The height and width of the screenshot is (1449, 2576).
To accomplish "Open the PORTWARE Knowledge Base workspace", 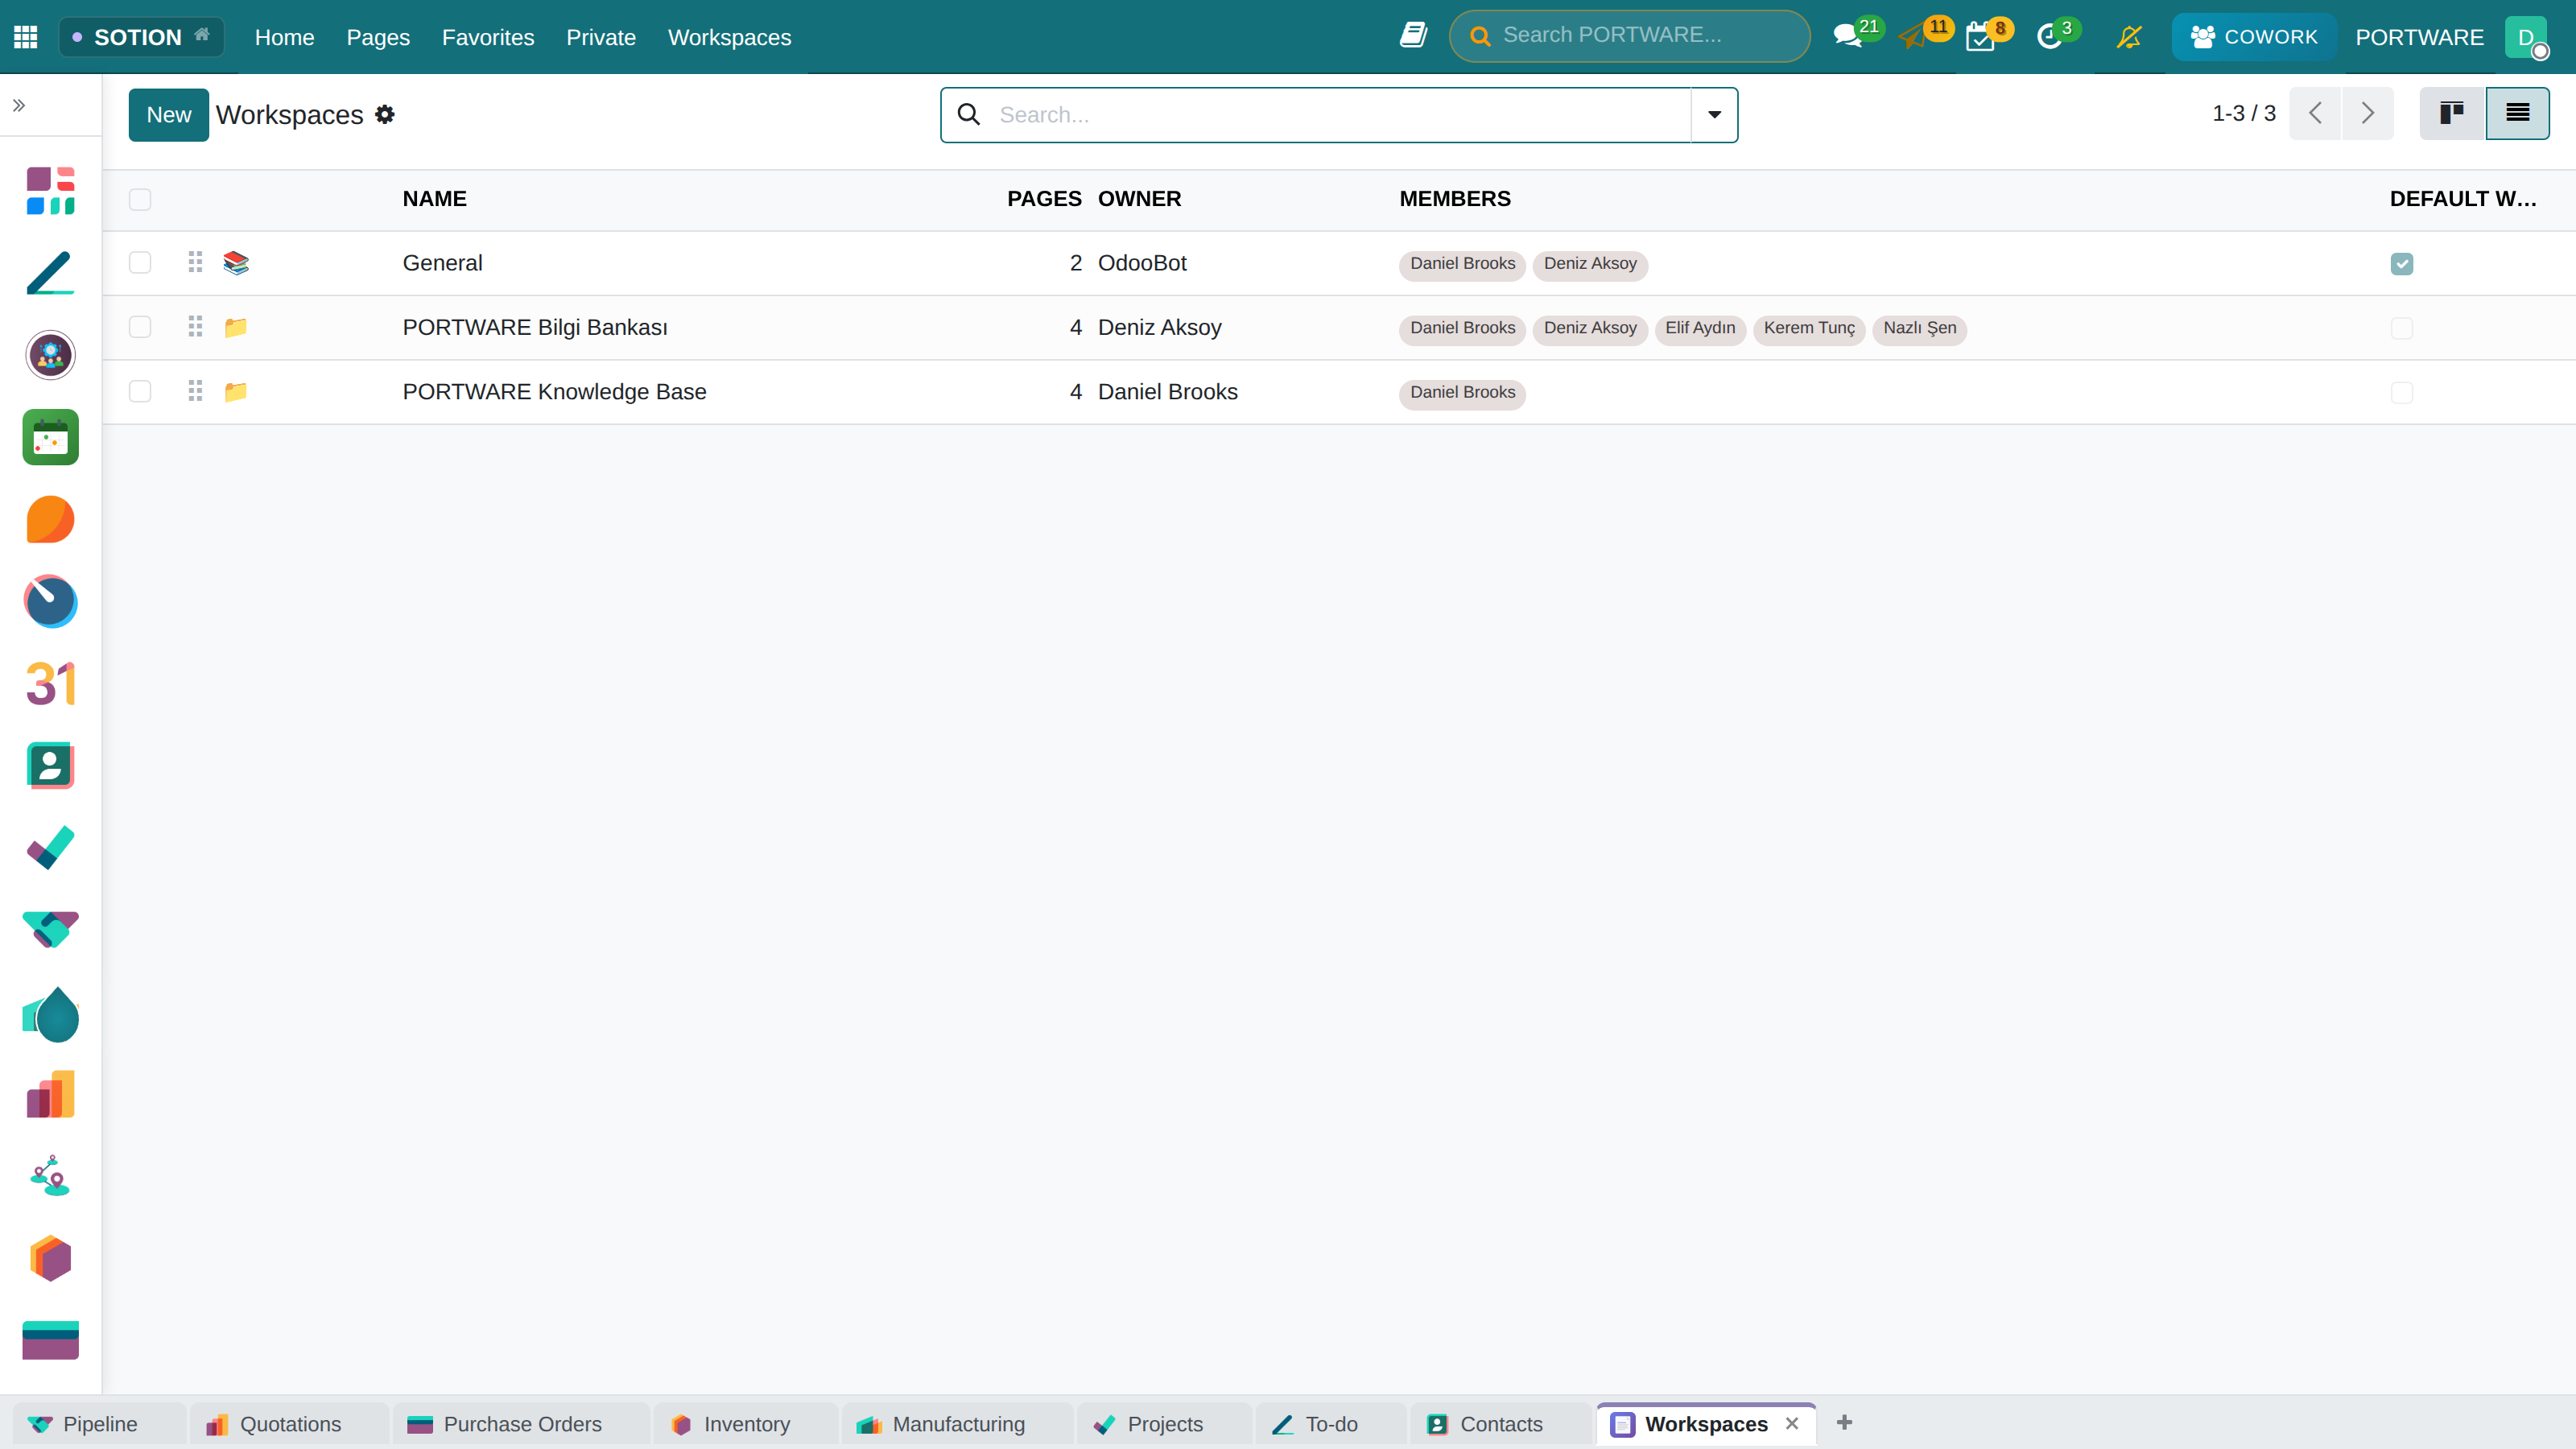I will pos(554,392).
